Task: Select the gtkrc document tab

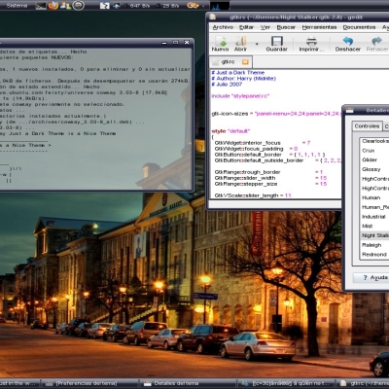Action: [230, 61]
